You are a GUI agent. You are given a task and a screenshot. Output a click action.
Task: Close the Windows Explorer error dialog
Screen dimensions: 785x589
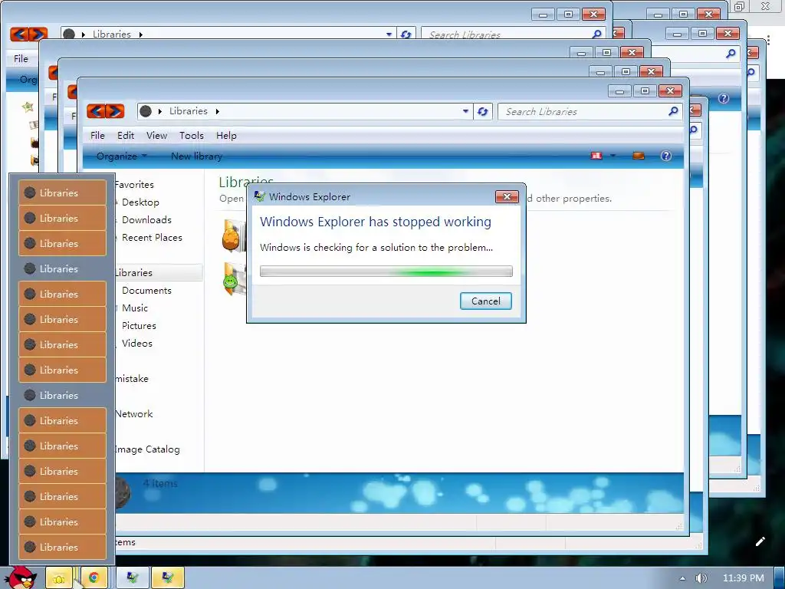[x=507, y=196]
